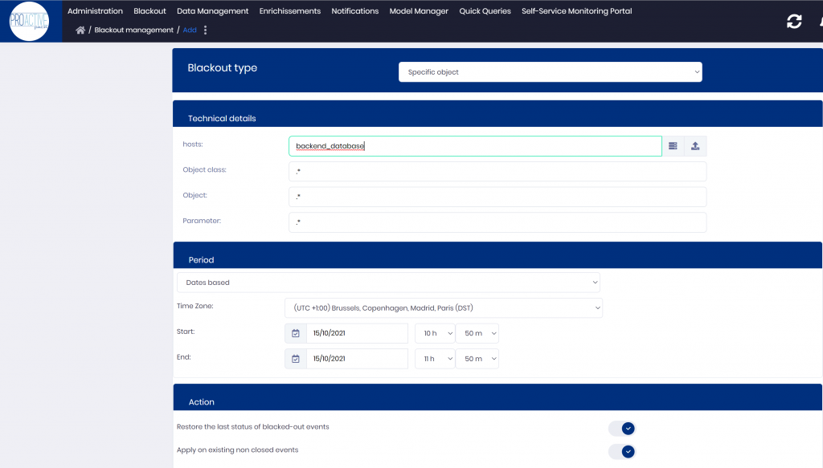This screenshot has height=468, width=823.
Task: Click the Object input field
Action: [x=497, y=197]
